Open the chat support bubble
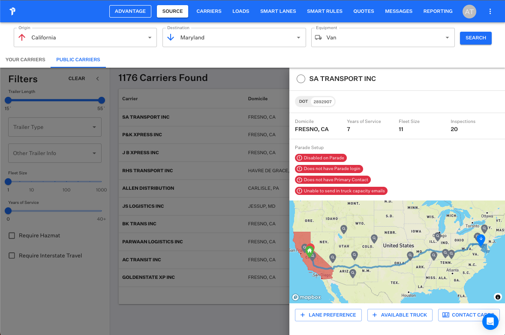This screenshot has height=335, width=505. pyautogui.click(x=490, y=322)
